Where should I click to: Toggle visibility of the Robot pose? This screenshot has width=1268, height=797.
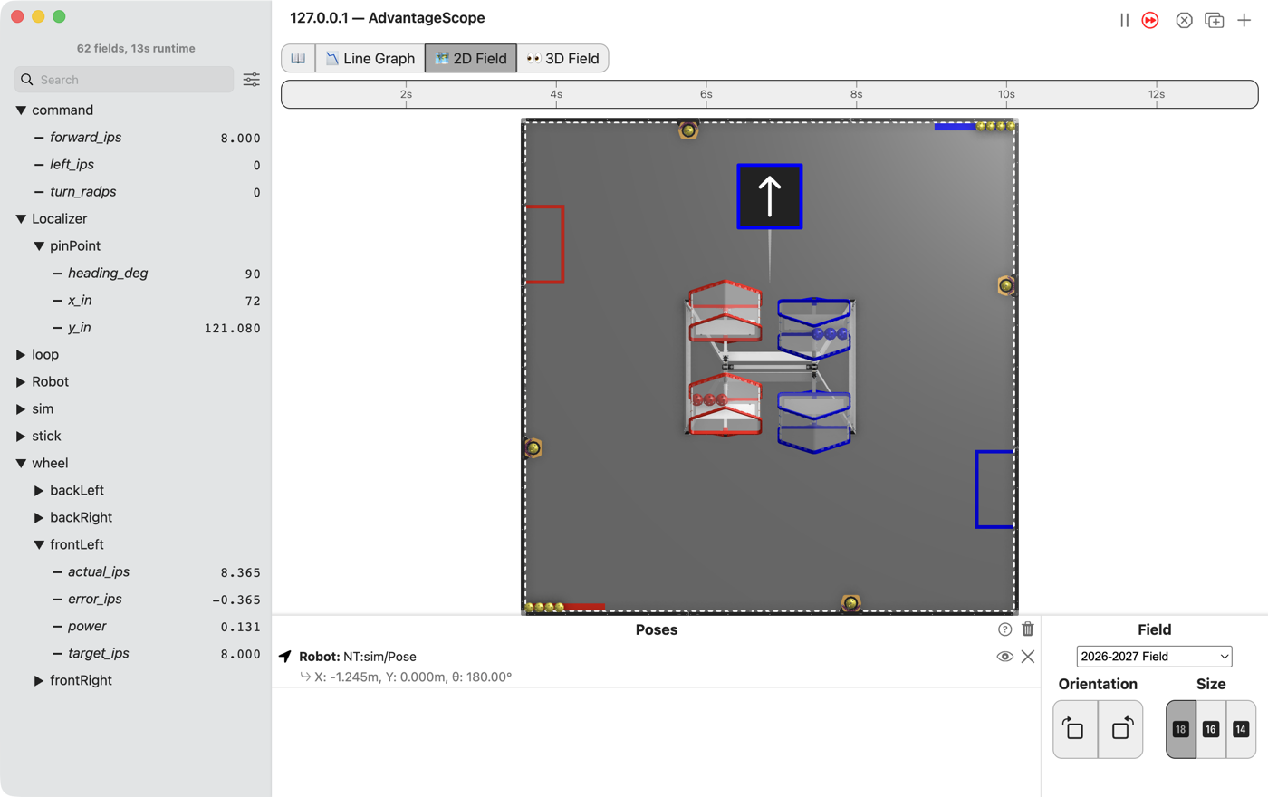1004,657
